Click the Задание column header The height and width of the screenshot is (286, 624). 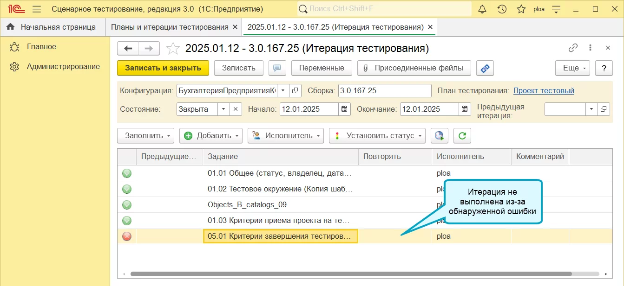click(x=281, y=157)
